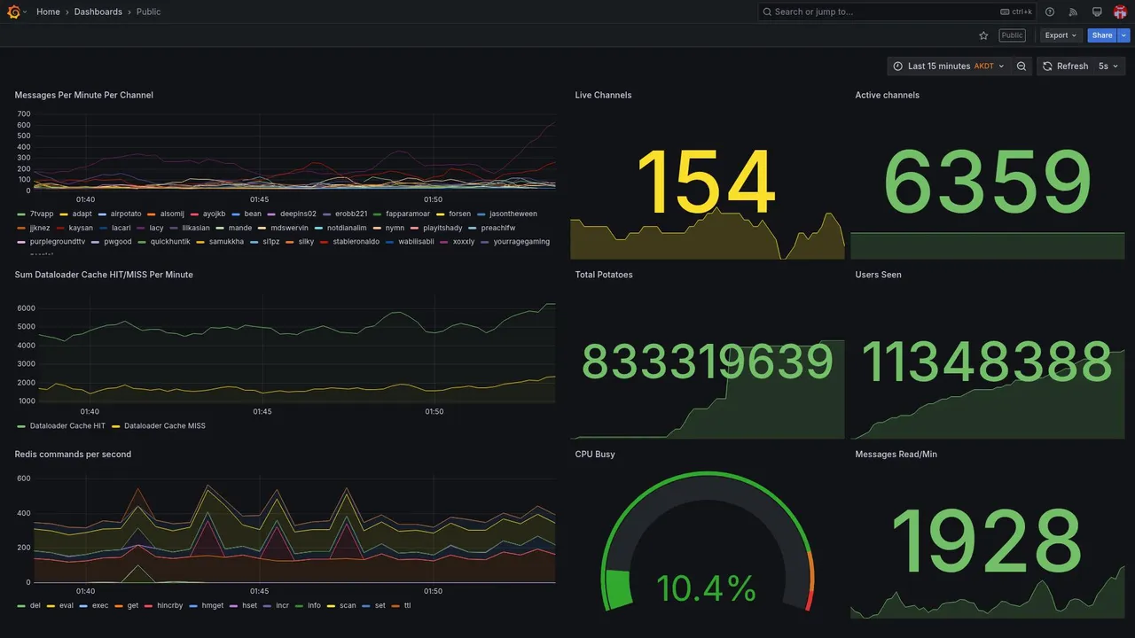Open Total Potatoes panel title
The width and height of the screenshot is (1135, 638).
(x=604, y=275)
